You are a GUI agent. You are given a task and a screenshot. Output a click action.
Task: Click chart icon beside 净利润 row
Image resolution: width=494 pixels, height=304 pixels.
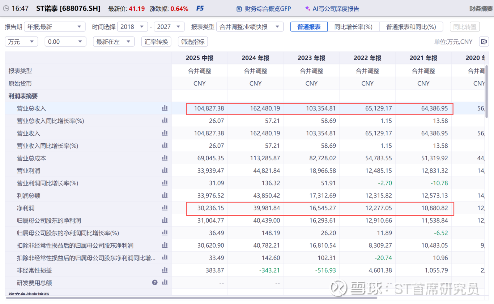coord(165,208)
